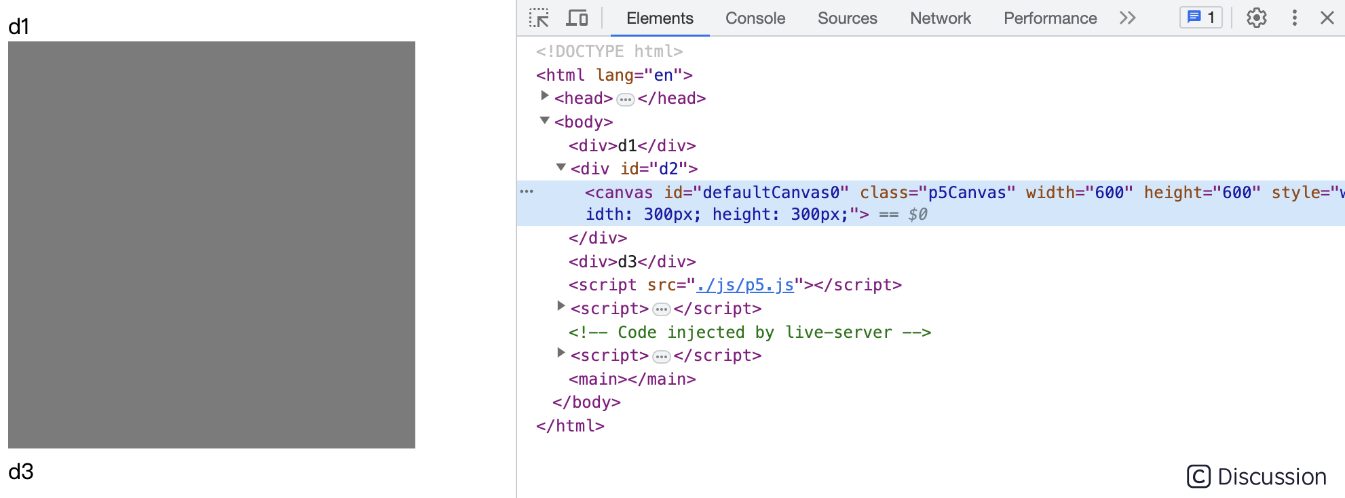
Task: Select the closing </body> tag line
Action: click(586, 402)
